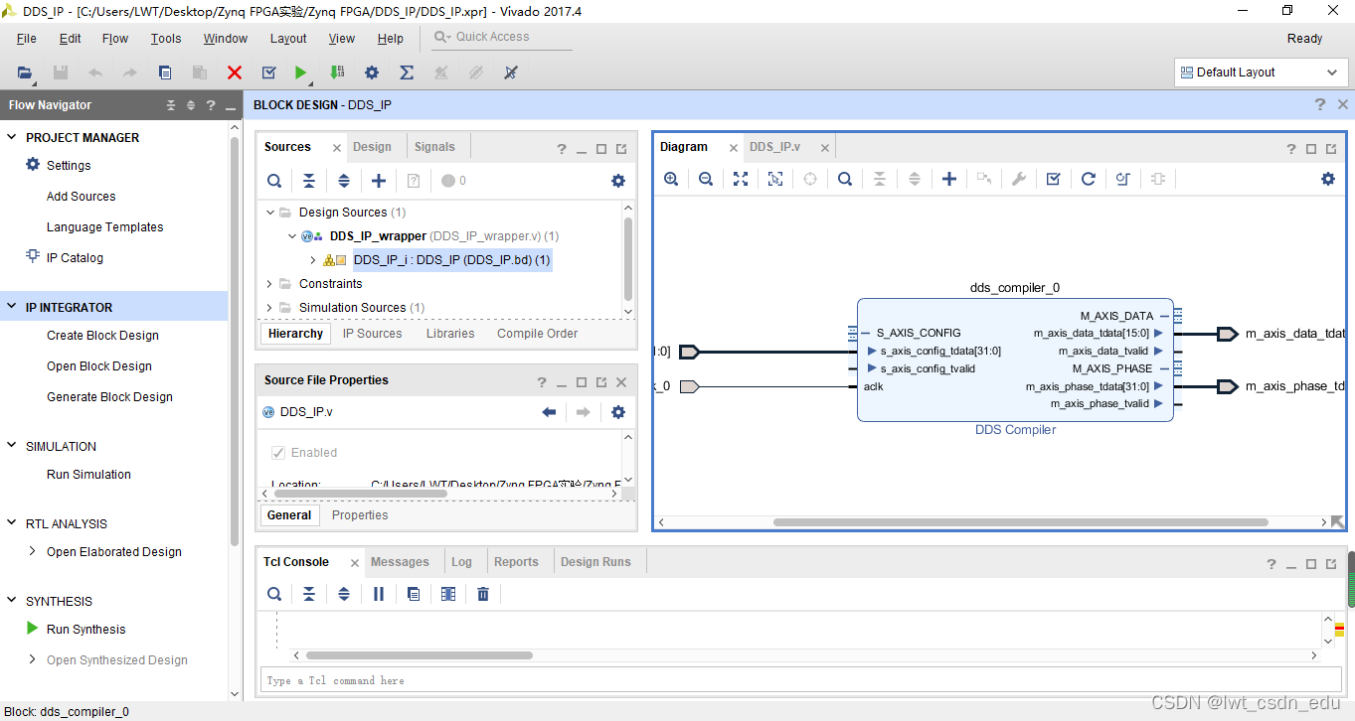Open the Default Layout dropdown
Screen dimensions: 1355x721
(x=1261, y=72)
